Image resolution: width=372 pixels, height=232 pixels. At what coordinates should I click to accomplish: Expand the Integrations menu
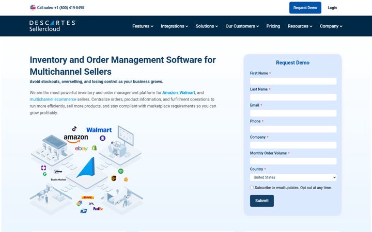tap(175, 26)
